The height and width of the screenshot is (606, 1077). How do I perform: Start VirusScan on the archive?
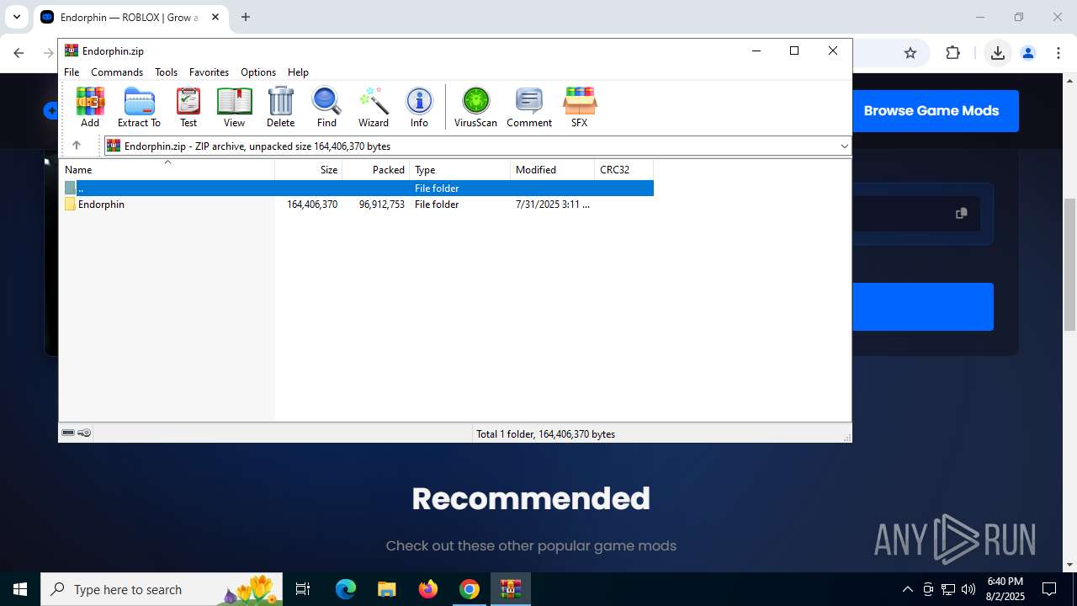[x=475, y=107]
